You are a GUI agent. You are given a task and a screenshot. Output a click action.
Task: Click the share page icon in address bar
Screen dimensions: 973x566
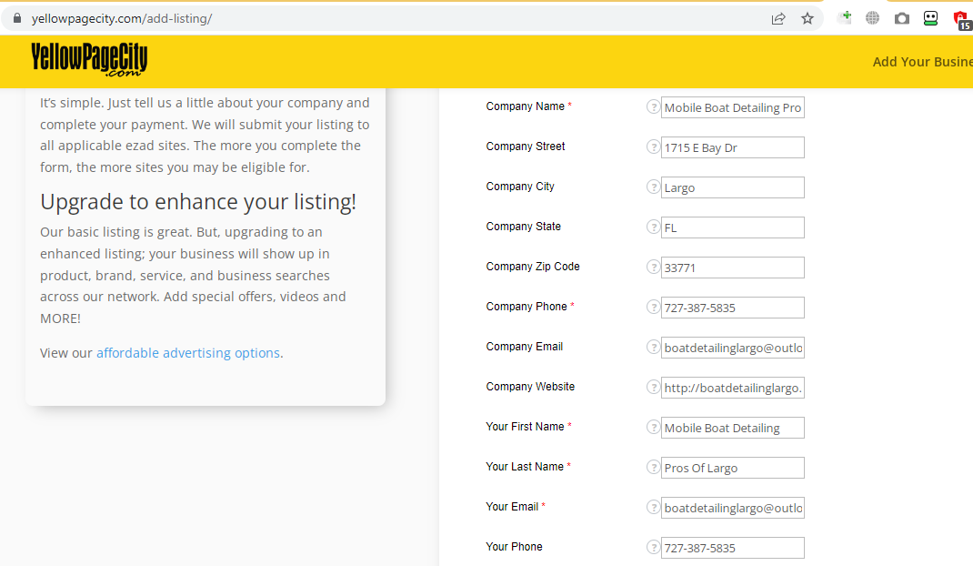[x=778, y=18]
